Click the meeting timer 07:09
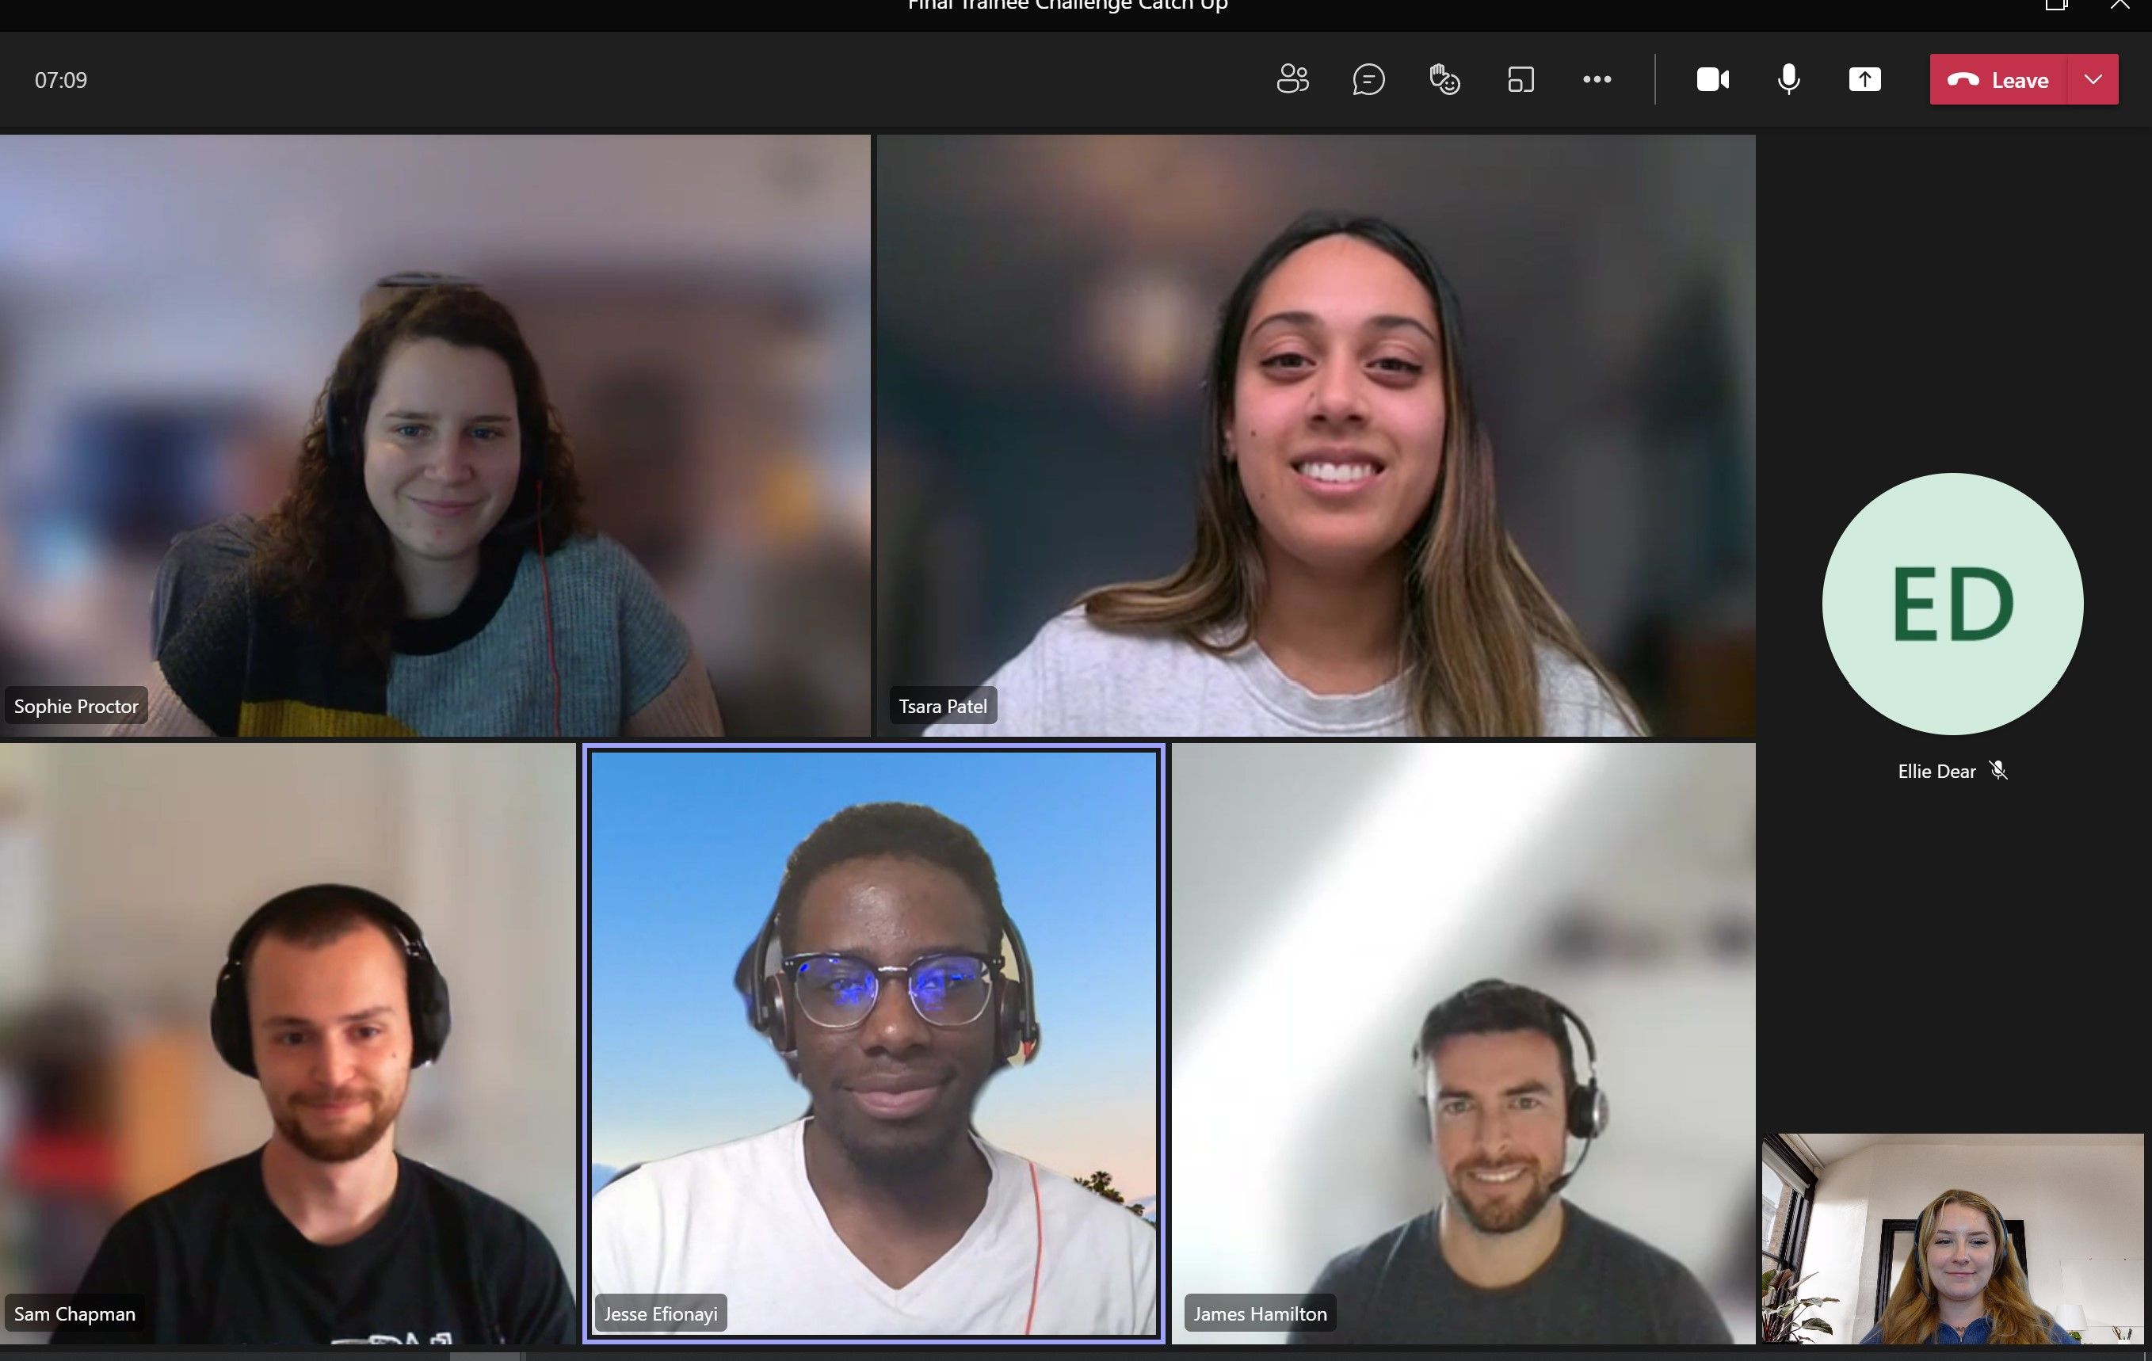2152x1361 pixels. point(61,81)
